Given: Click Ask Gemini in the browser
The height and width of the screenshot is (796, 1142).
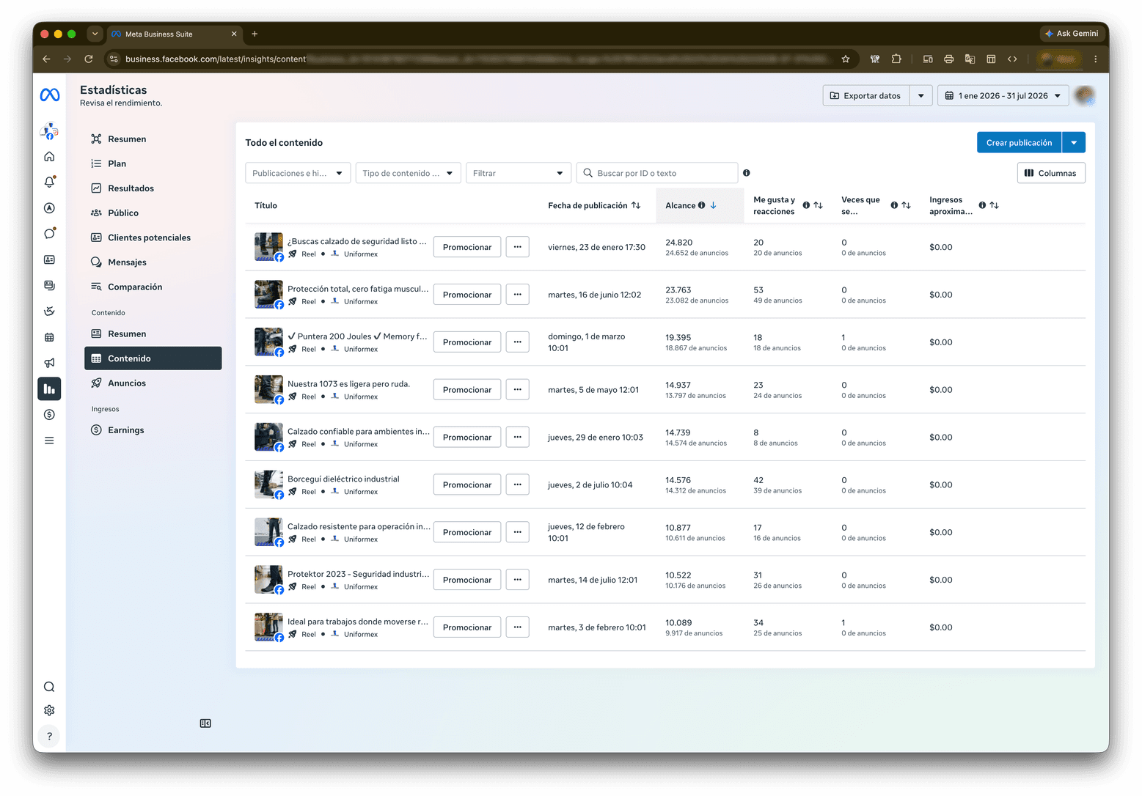Looking at the screenshot, I should click(x=1072, y=34).
